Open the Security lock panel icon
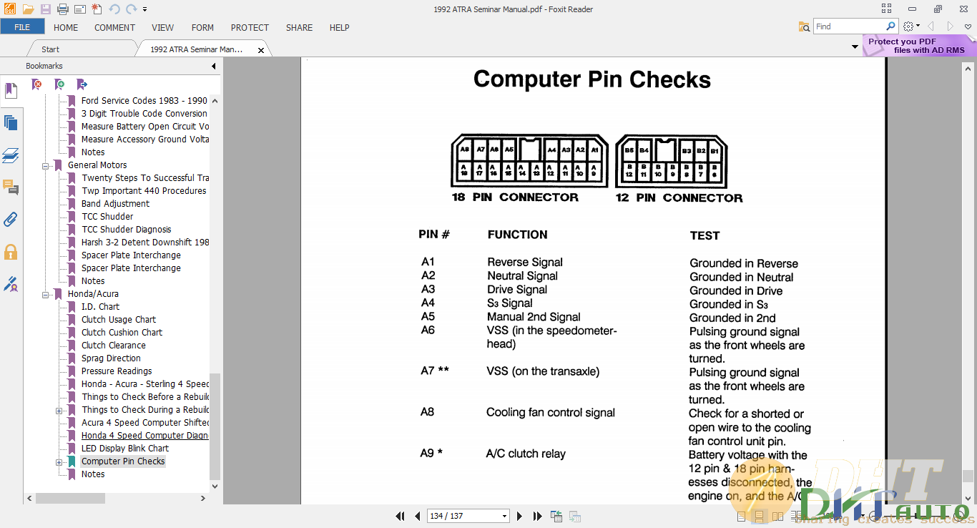This screenshot has height=528, width=977. 11,252
